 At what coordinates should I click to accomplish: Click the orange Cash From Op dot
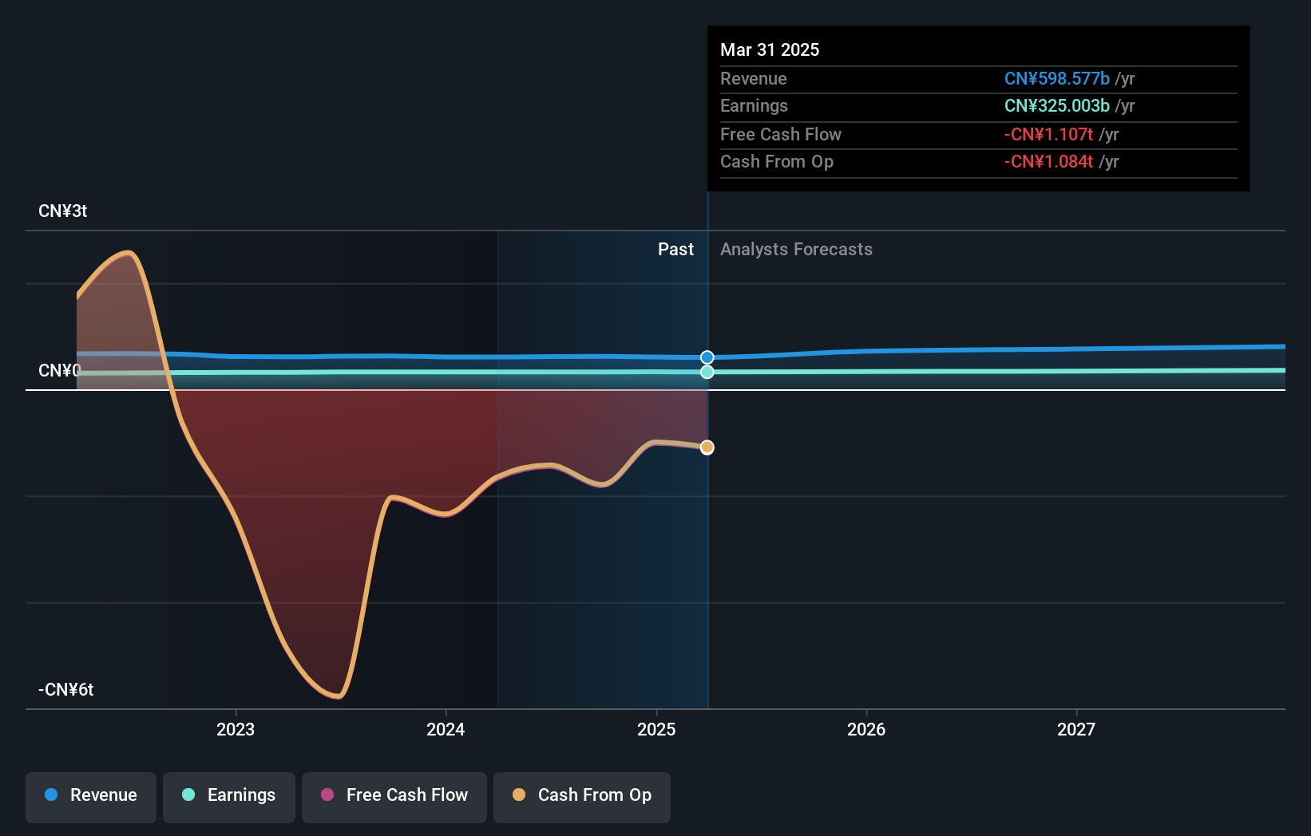(519, 795)
